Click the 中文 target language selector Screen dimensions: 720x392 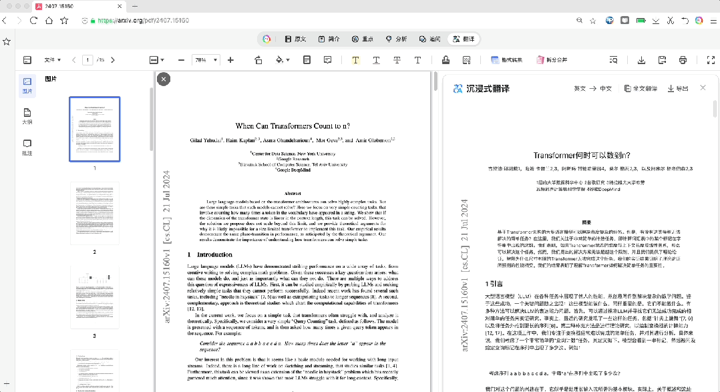coord(606,89)
